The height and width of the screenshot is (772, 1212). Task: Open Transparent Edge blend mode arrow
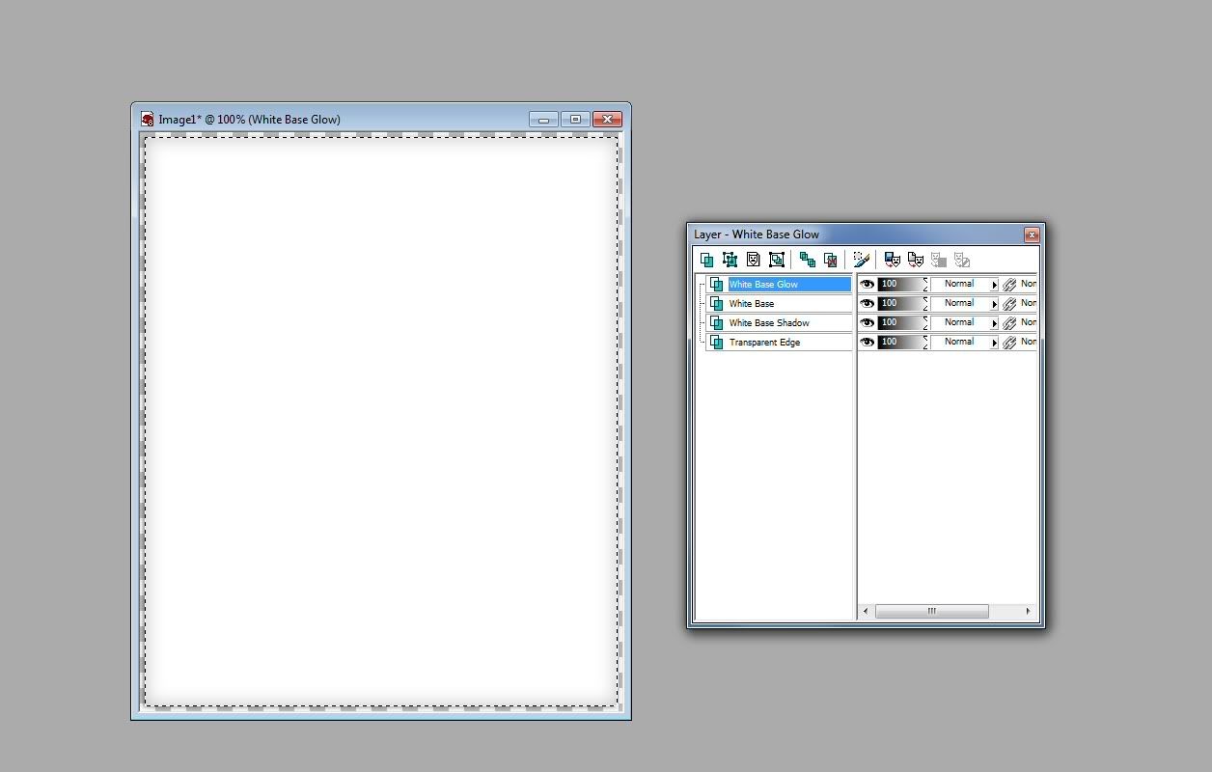(x=994, y=343)
